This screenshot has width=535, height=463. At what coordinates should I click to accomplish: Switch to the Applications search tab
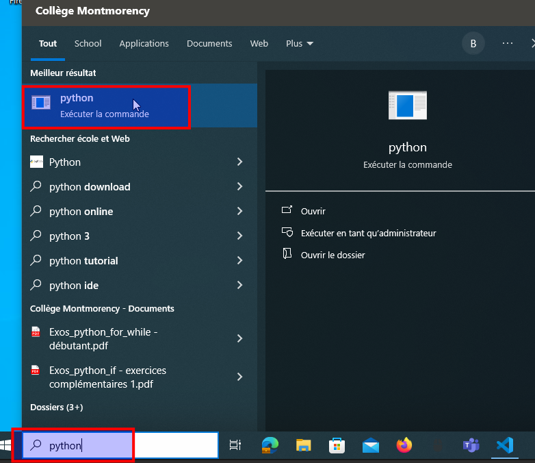click(x=144, y=43)
